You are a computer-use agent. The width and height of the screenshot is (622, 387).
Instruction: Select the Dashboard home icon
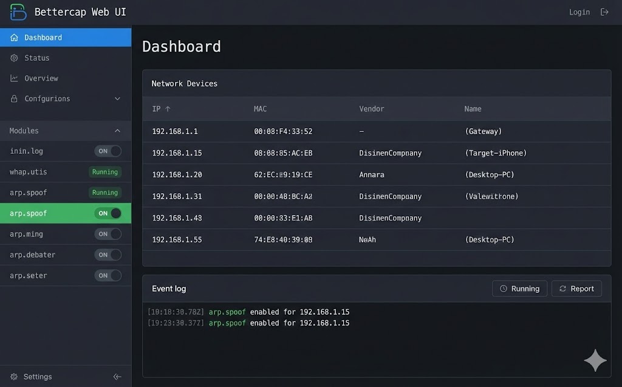point(13,37)
